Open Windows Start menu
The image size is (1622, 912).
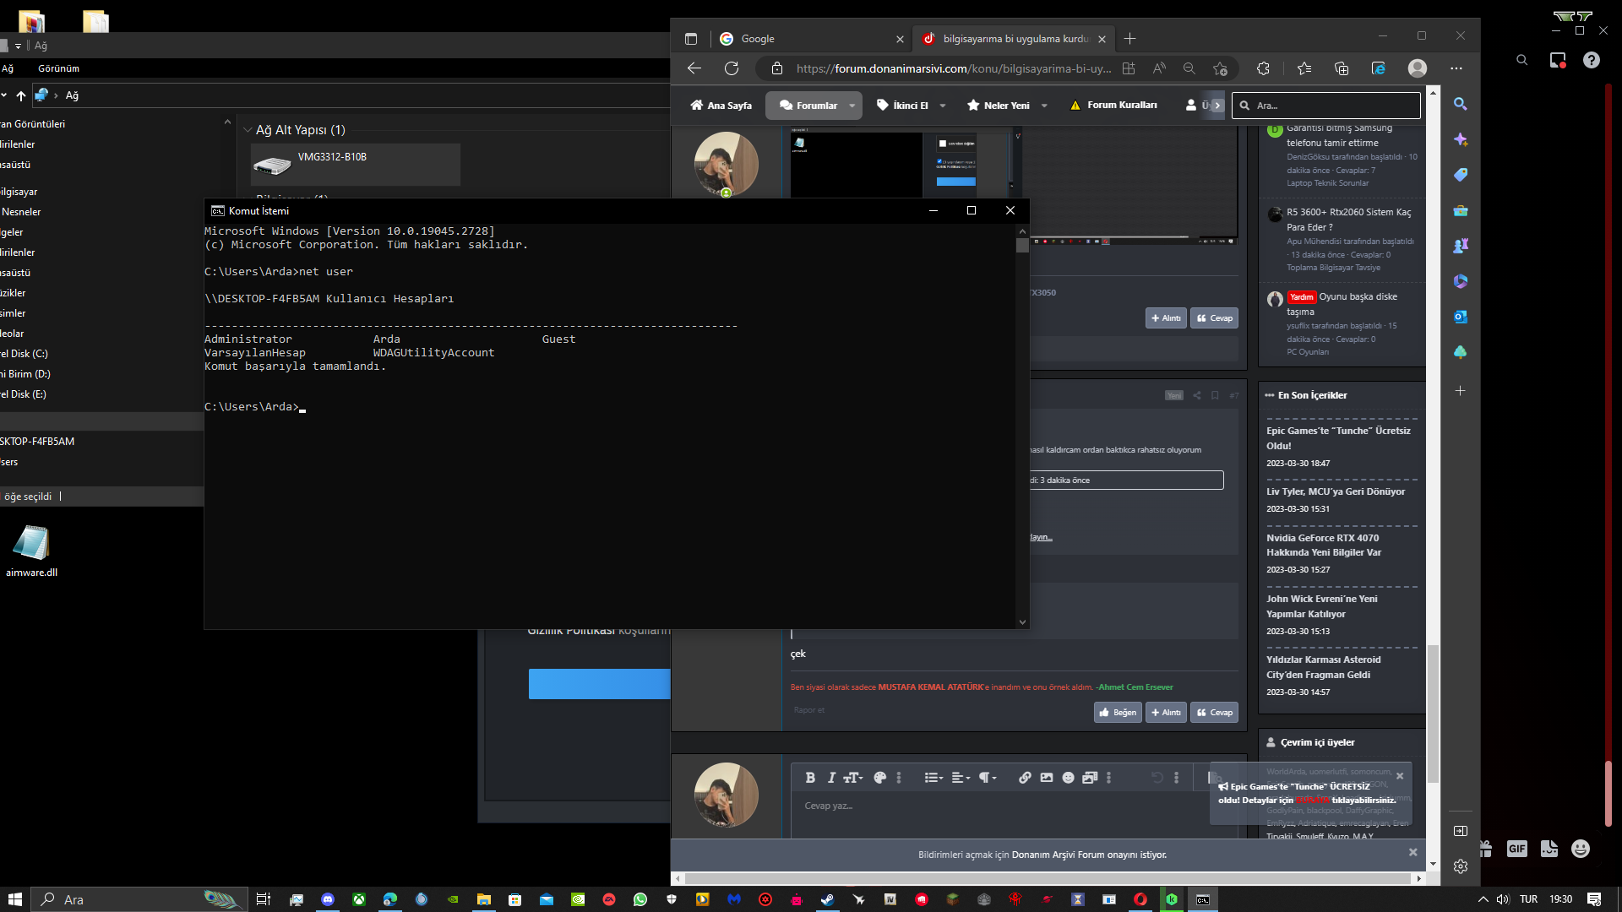click(x=14, y=899)
